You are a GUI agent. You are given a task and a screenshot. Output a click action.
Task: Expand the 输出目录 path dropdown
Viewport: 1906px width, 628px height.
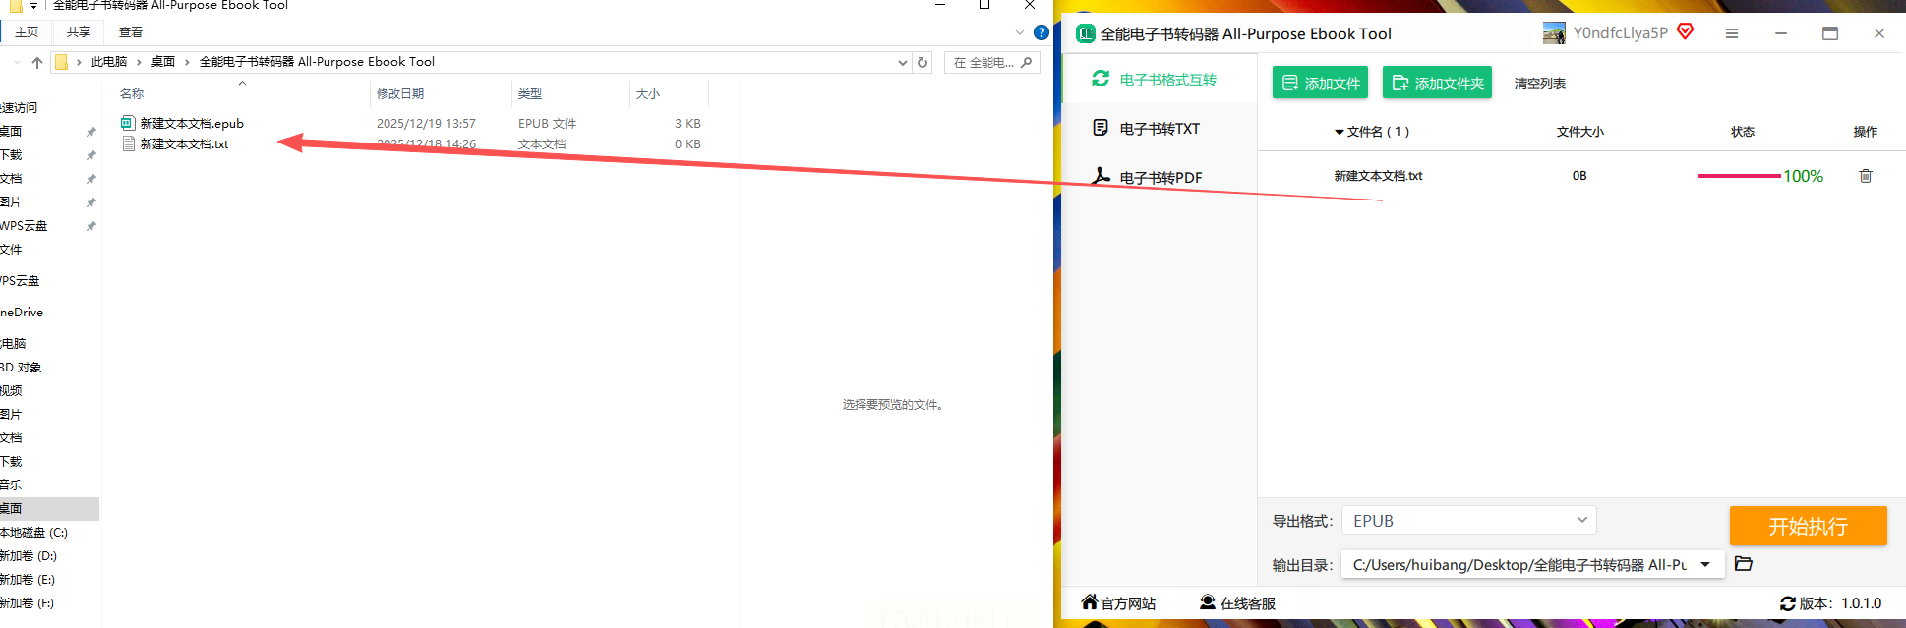pos(1705,564)
